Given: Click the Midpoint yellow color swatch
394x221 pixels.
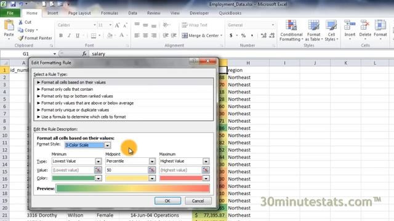Looking at the screenshot, I should (x=127, y=179).
